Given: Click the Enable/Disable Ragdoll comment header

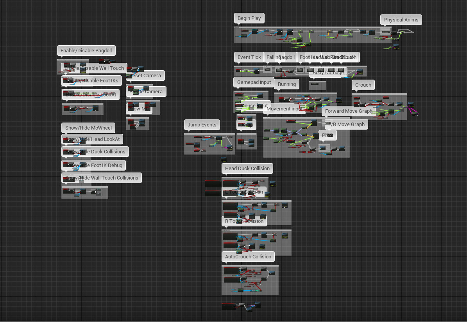Looking at the screenshot, I should [86, 50].
